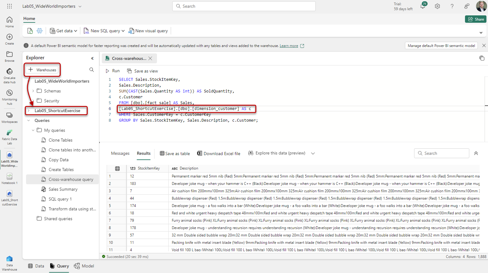Screen dimensions: 488x273
Task: Open Lab05_ShortcutExercise in left rail
Action: point(9,198)
